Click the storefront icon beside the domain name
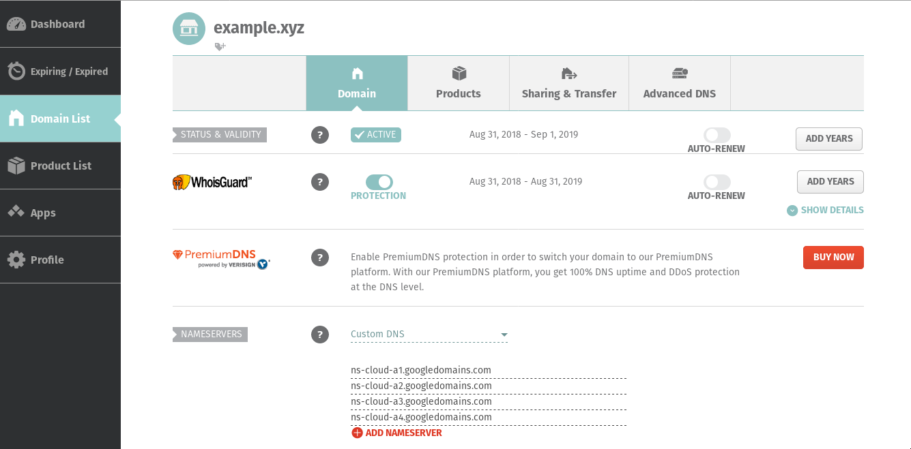Screen dimensions: 911x449 pyautogui.click(x=189, y=29)
